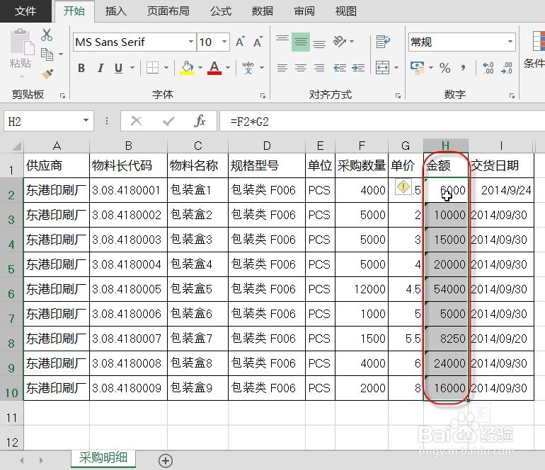Image resolution: width=545 pixels, height=470 pixels.
Task: Align text right horizontally
Action: point(319,68)
